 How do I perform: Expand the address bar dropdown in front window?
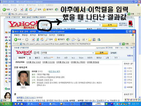pyautogui.click(x=120, y=44)
